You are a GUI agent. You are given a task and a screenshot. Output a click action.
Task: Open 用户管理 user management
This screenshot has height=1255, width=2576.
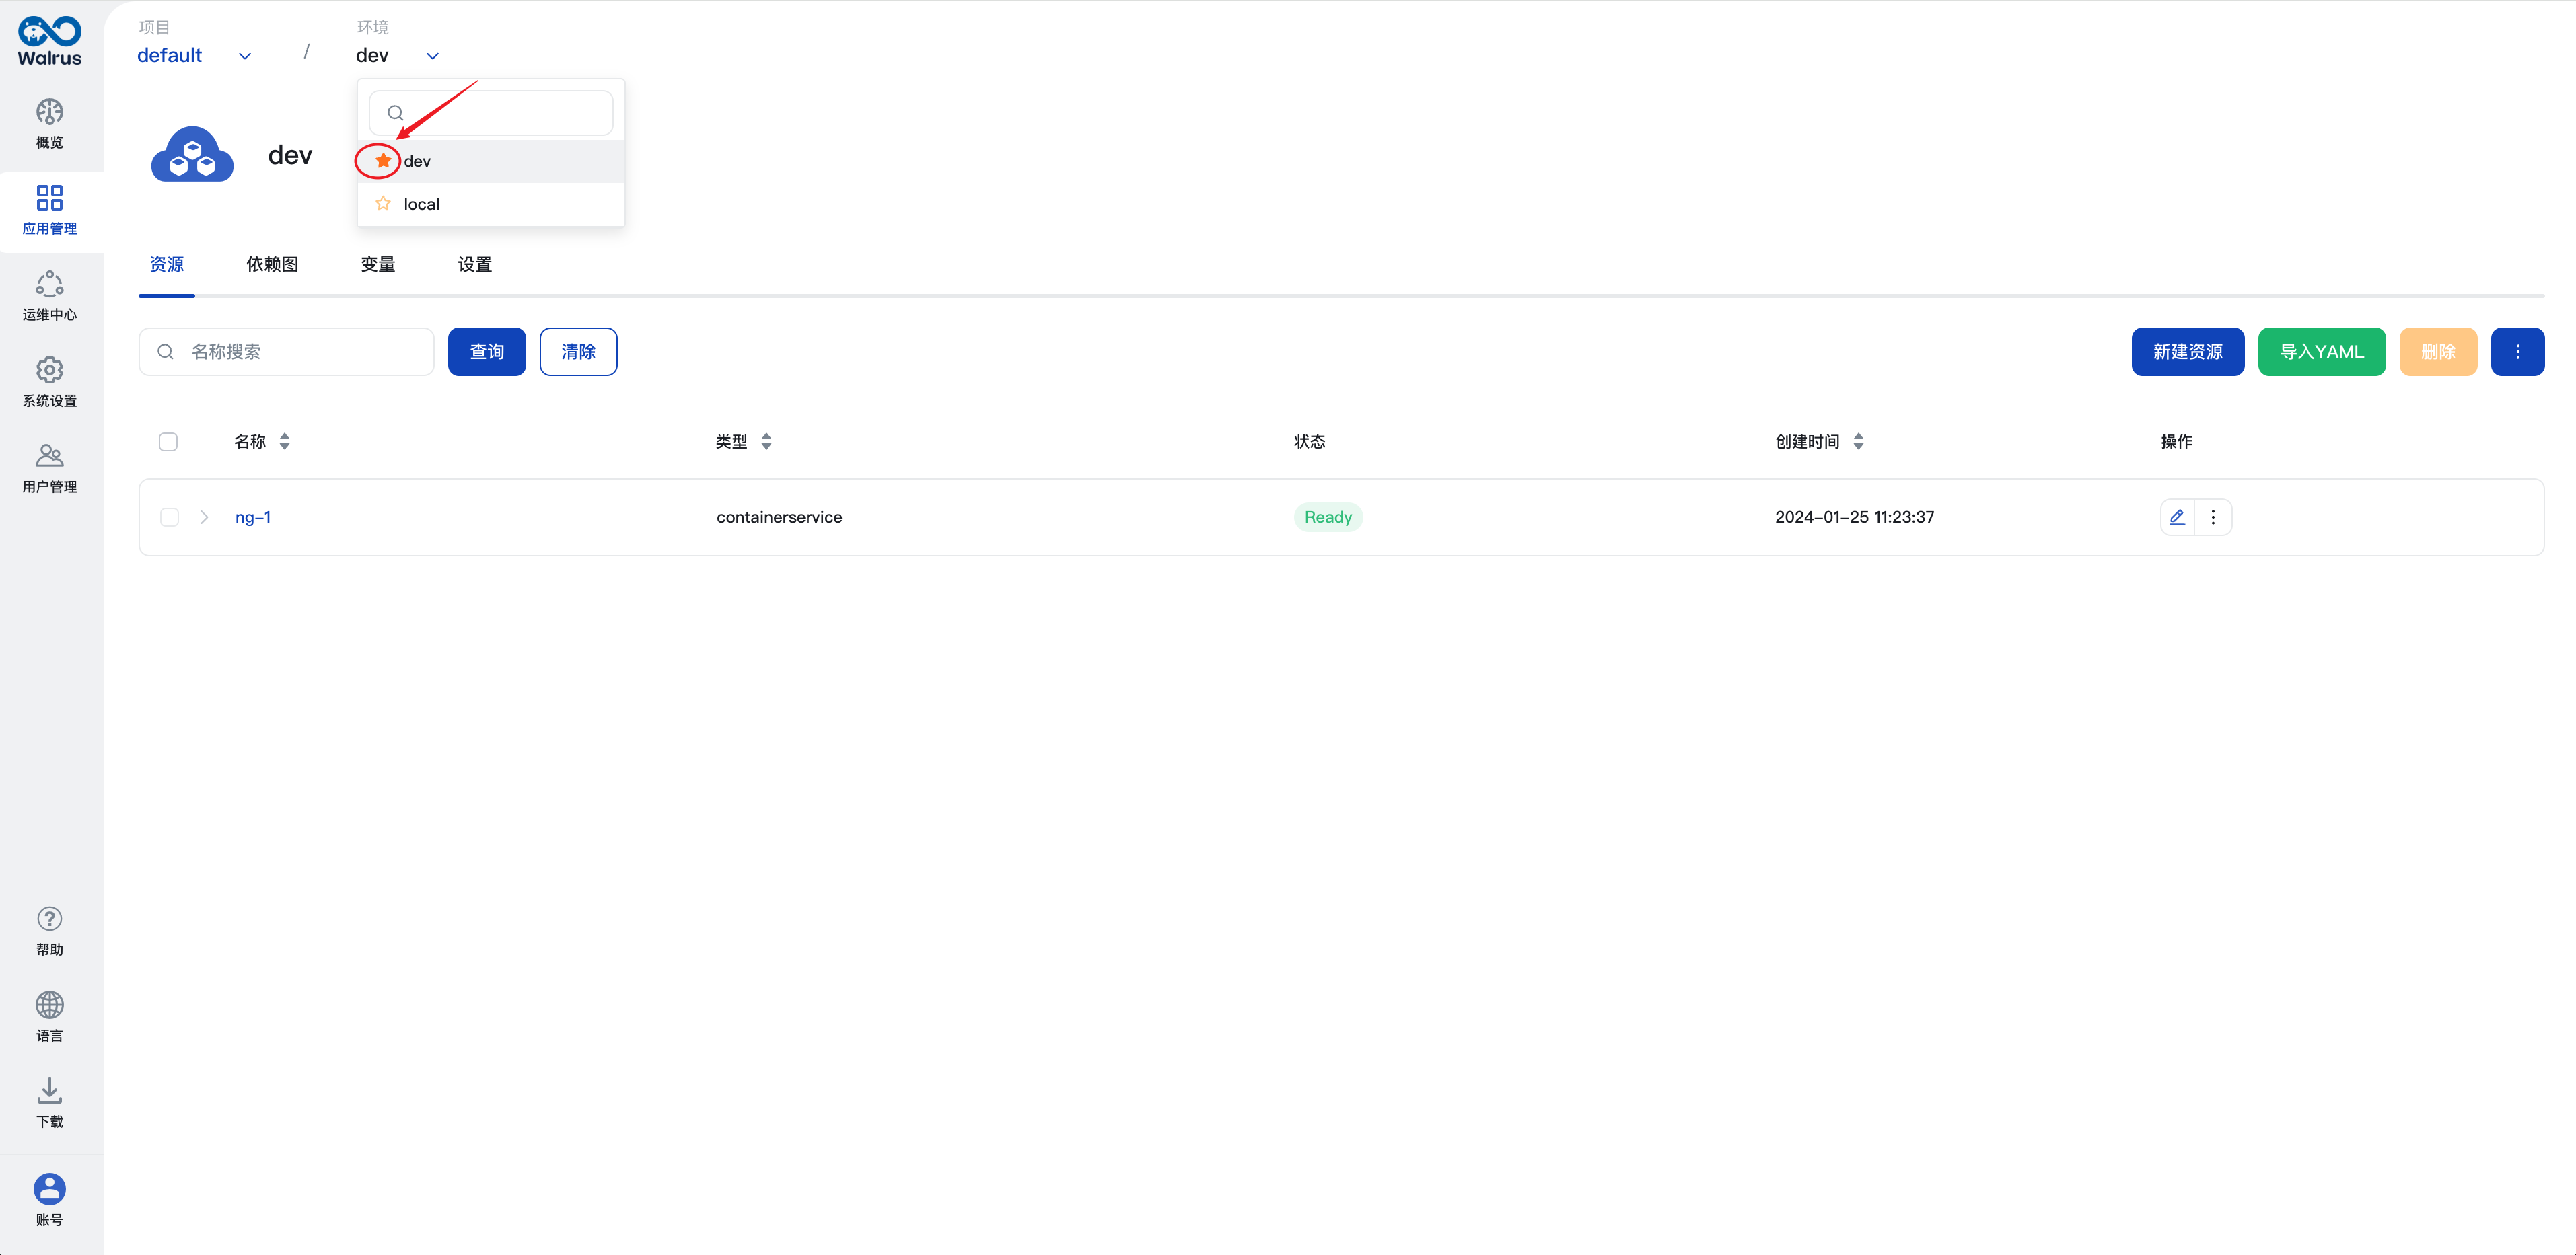(x=49, y=469)
